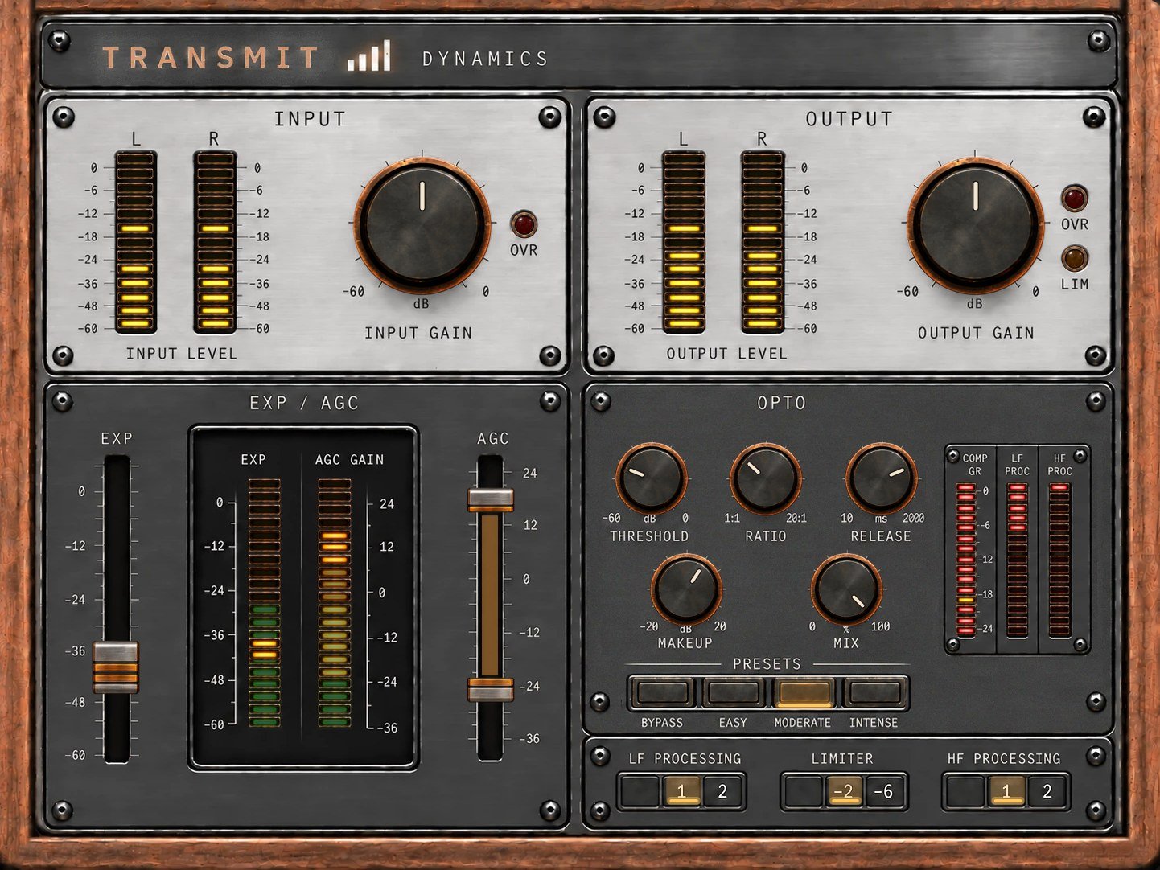The image size is (1160, 870).
Task: Set HF Processing to mode 1
Action: click(x=1006, y=791)
